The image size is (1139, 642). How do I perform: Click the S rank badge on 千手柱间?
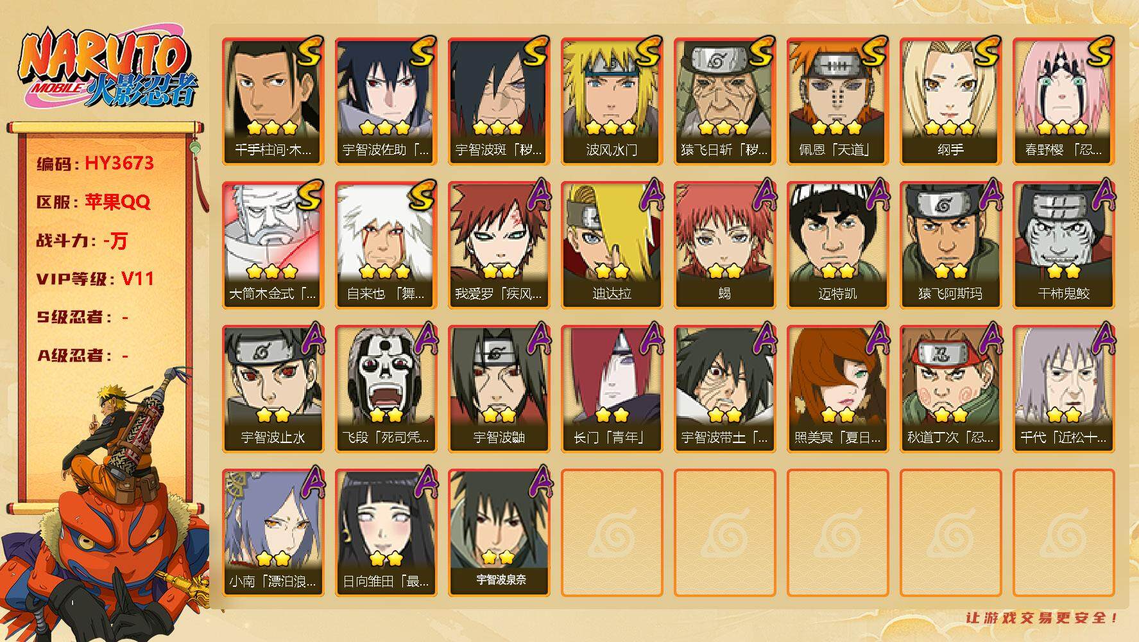[x=309, y=53]
